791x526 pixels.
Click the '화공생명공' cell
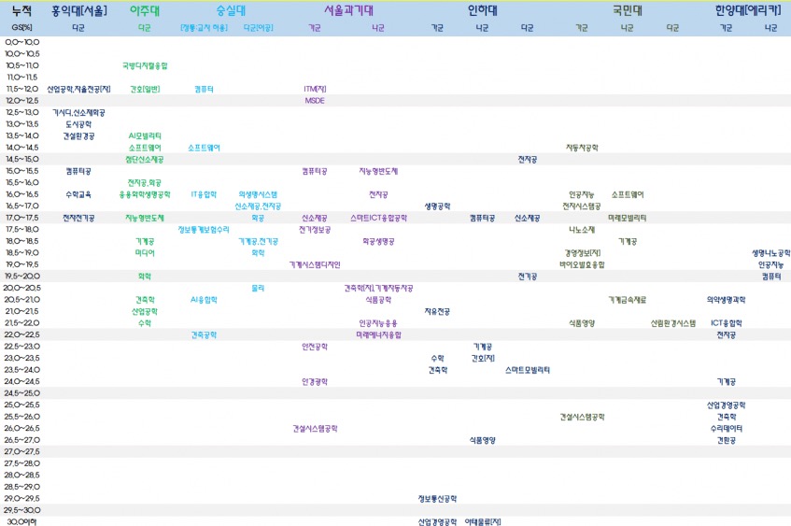378,241
